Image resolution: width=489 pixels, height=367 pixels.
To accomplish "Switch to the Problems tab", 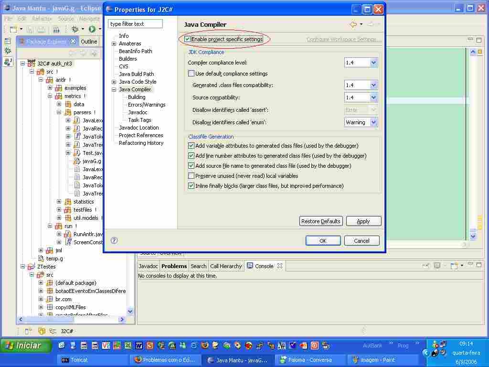I will (174, 266).
